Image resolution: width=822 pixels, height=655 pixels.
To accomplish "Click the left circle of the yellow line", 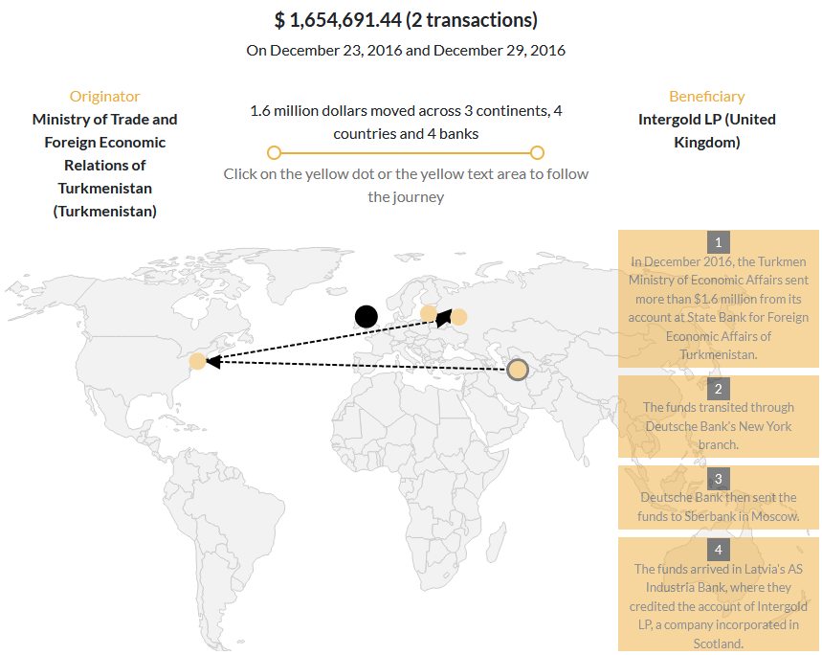I will pos(275,152).
